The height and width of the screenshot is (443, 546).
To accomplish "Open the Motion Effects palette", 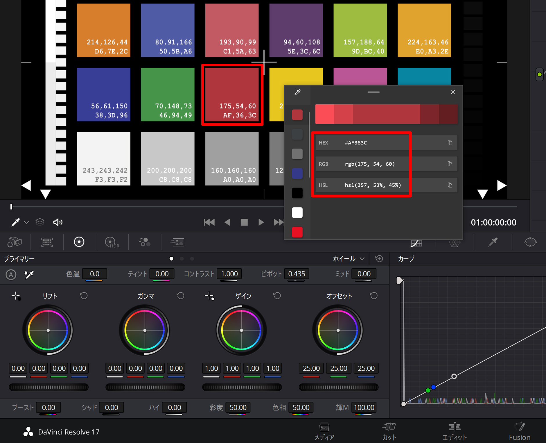I will coord(177,242).
